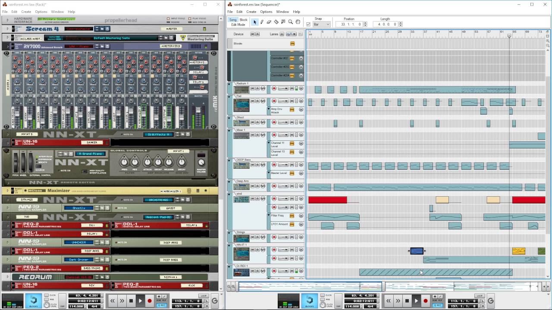Click Rewind in Sequencer transport
The height and width of the screenshot is (310, 552).
[389, 301]
